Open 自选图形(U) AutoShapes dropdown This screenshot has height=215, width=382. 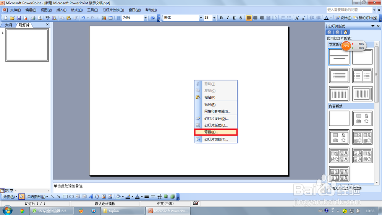(x=37, y=197)
